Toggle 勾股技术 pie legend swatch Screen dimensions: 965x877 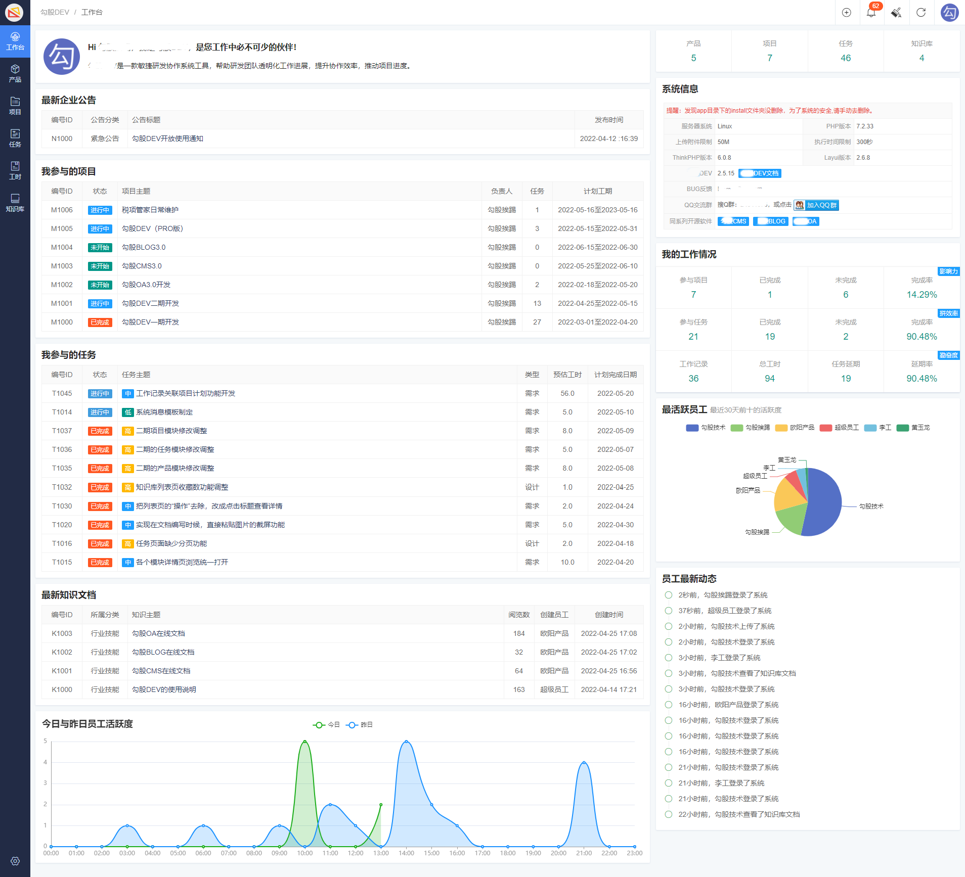(692, 428)
